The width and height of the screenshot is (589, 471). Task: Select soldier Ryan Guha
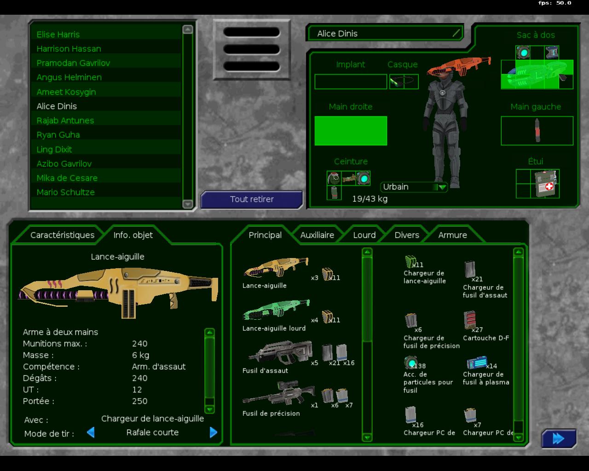pyautogui.click(x=106, y=135)
